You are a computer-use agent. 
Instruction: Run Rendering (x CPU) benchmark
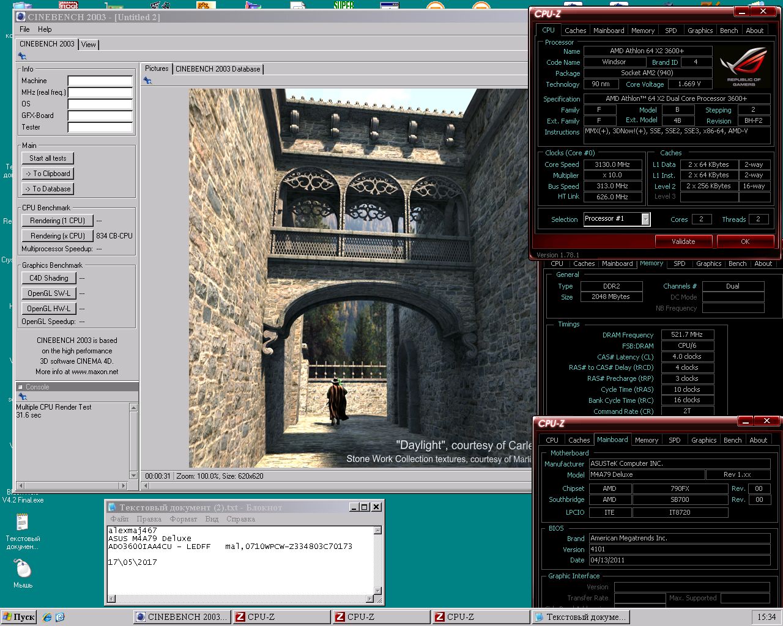(x=58, y=236)
